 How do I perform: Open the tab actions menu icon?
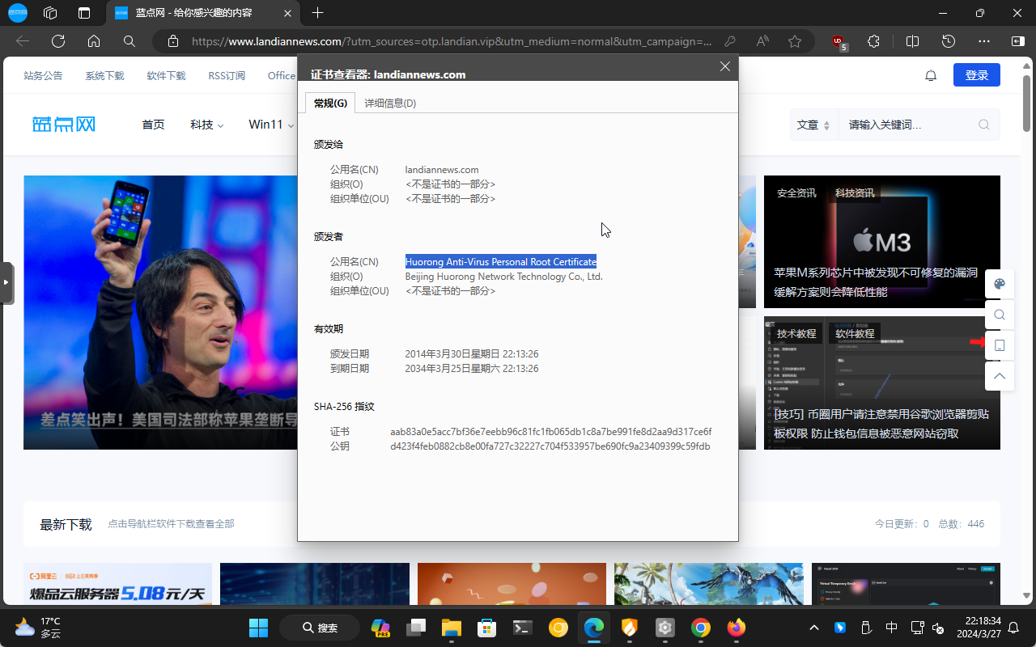pos(84,13)
